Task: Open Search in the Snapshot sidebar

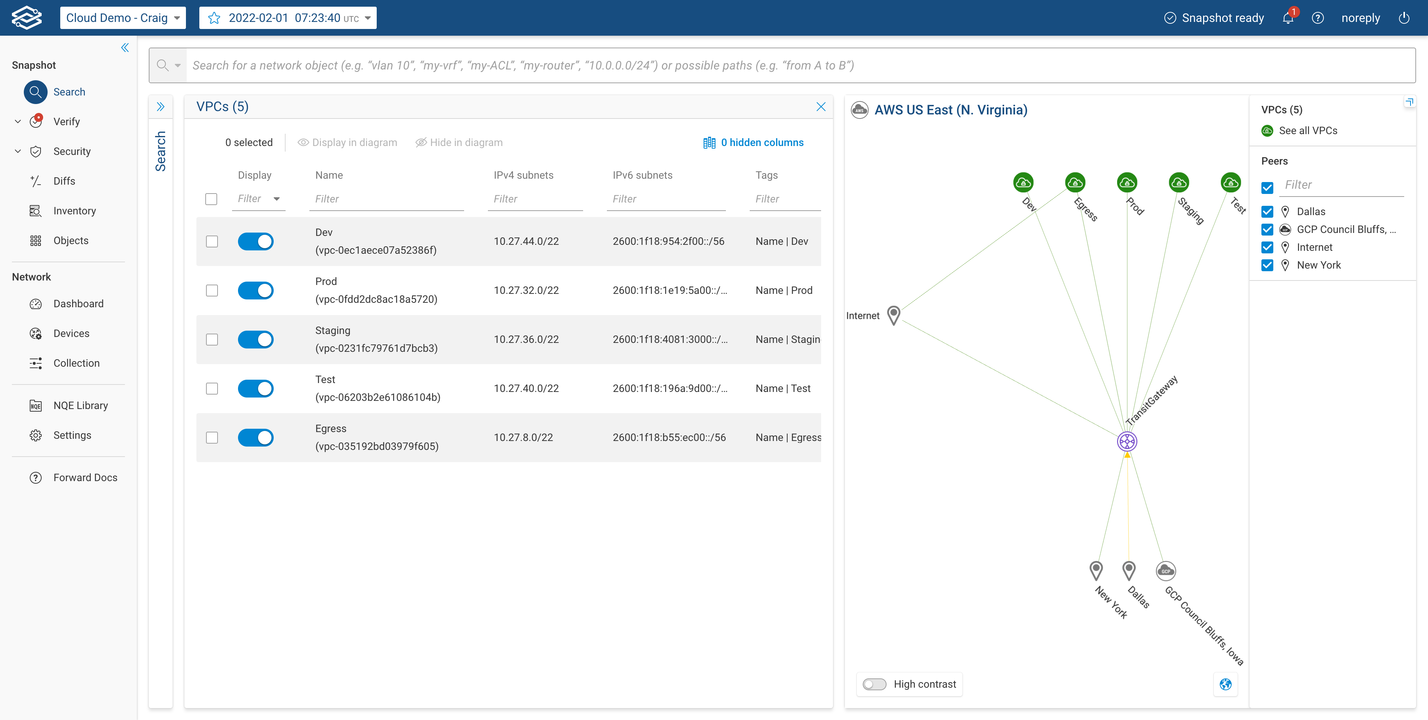Action: tap(69, 92)
